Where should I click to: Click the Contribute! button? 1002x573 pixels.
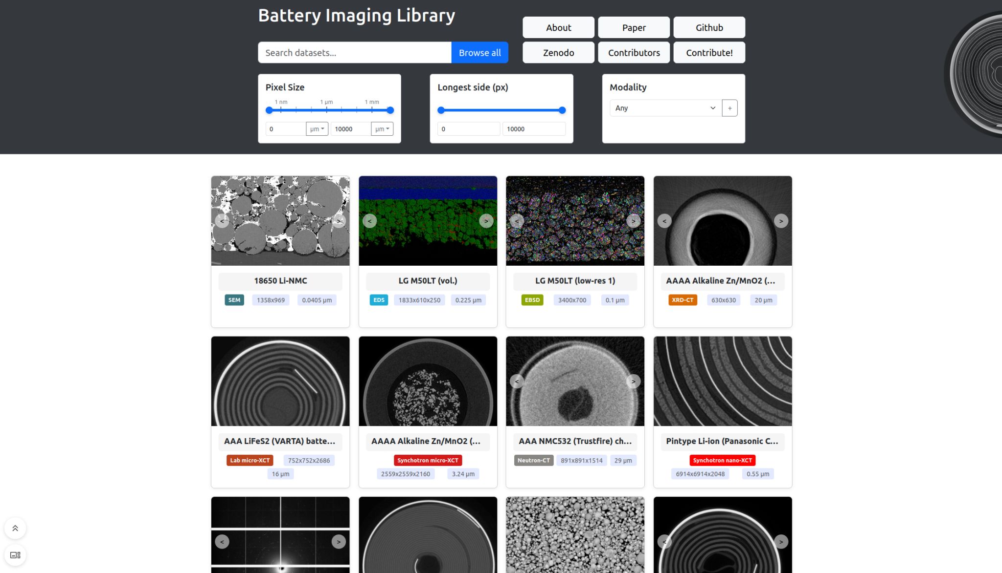tap(709, 53)
